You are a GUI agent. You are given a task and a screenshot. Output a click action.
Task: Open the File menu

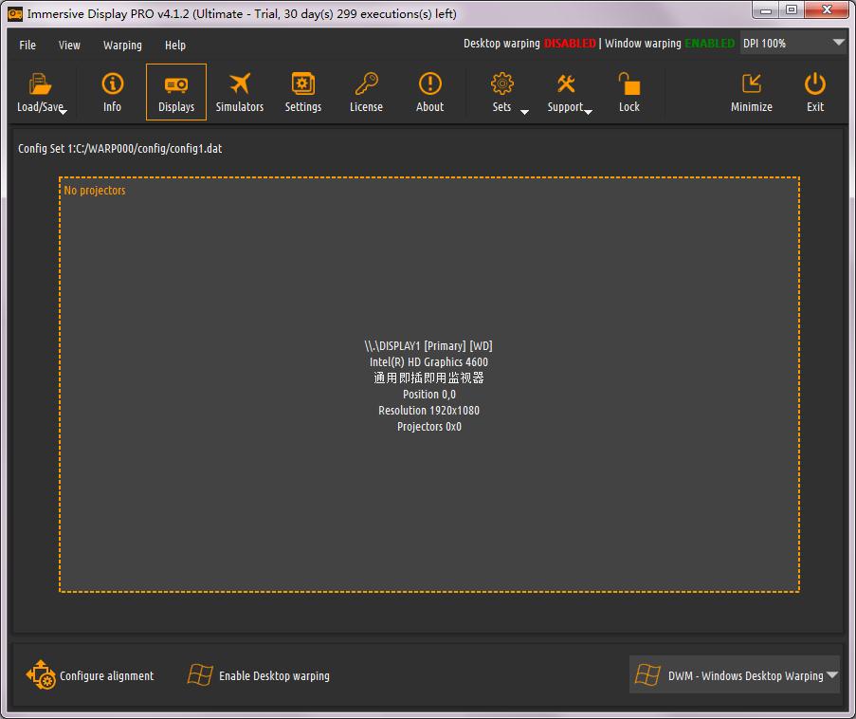27,45
